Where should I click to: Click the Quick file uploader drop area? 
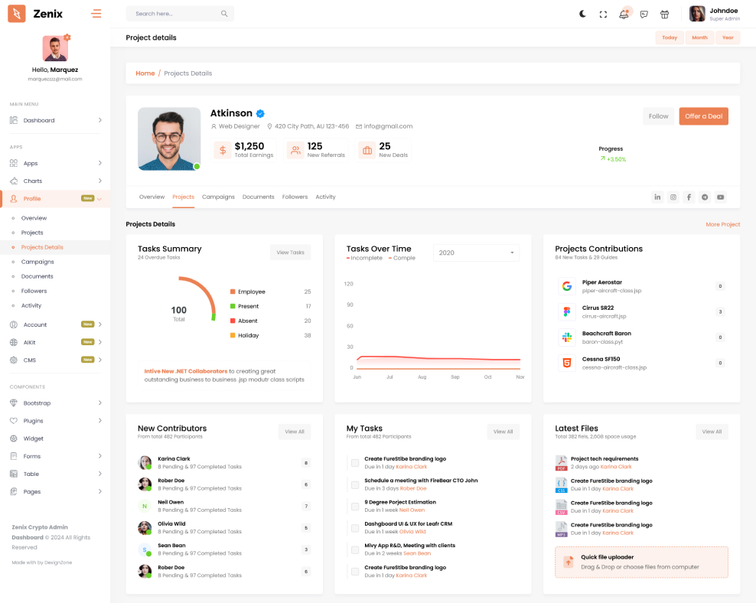pyautogui.click(x=641, y=562)
